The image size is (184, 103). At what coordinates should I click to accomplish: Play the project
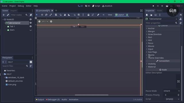[153, 6]
